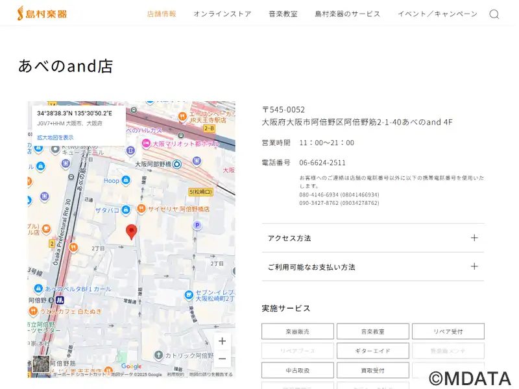
Task: Expand the アクセス方法 section
Action: click(372, 238)
